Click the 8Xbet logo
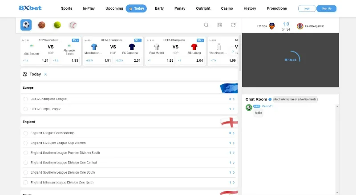Screen dimensions: 356x195 coord(30,8)
